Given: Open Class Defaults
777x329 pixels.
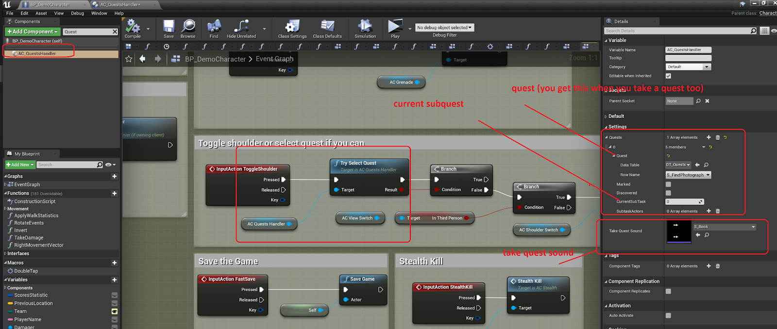Looking at the screenshot, I should (327, 29).
